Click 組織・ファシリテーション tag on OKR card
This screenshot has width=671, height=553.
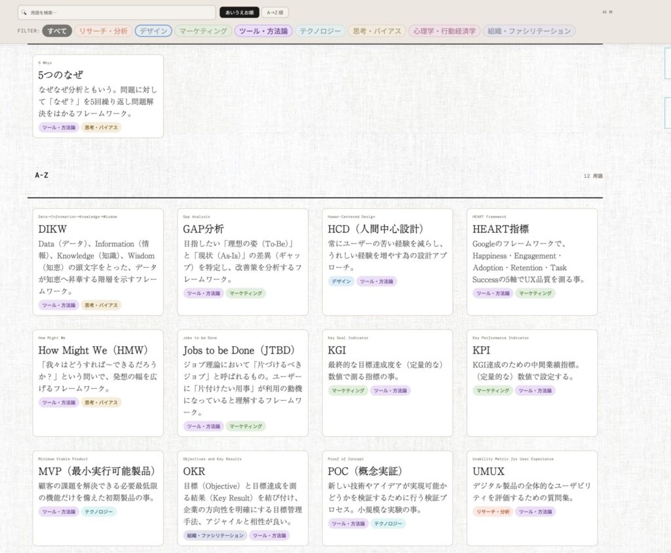(215, 535)
